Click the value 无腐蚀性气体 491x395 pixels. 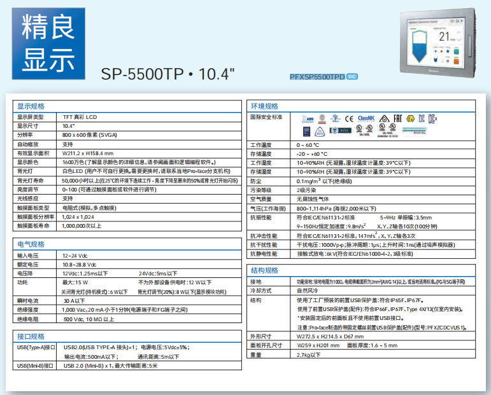313,199
